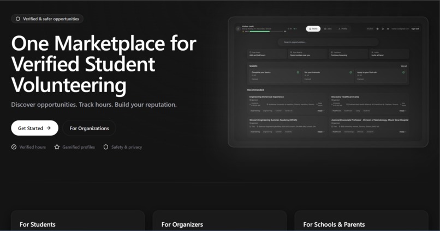Click Sign Out in the dashboard preview

(415, 28)
